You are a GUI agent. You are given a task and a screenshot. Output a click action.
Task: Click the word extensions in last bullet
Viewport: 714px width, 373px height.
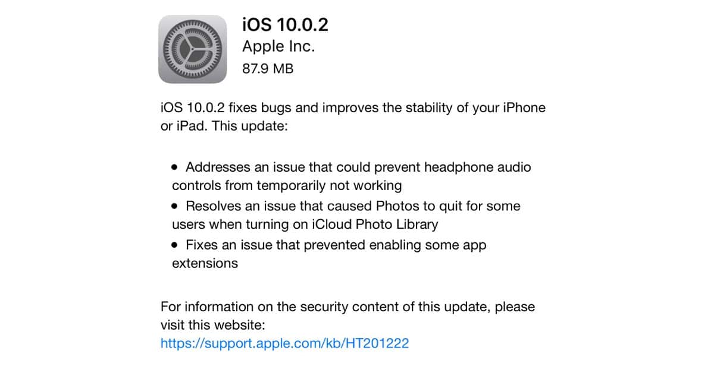click(x=205, y=263)
